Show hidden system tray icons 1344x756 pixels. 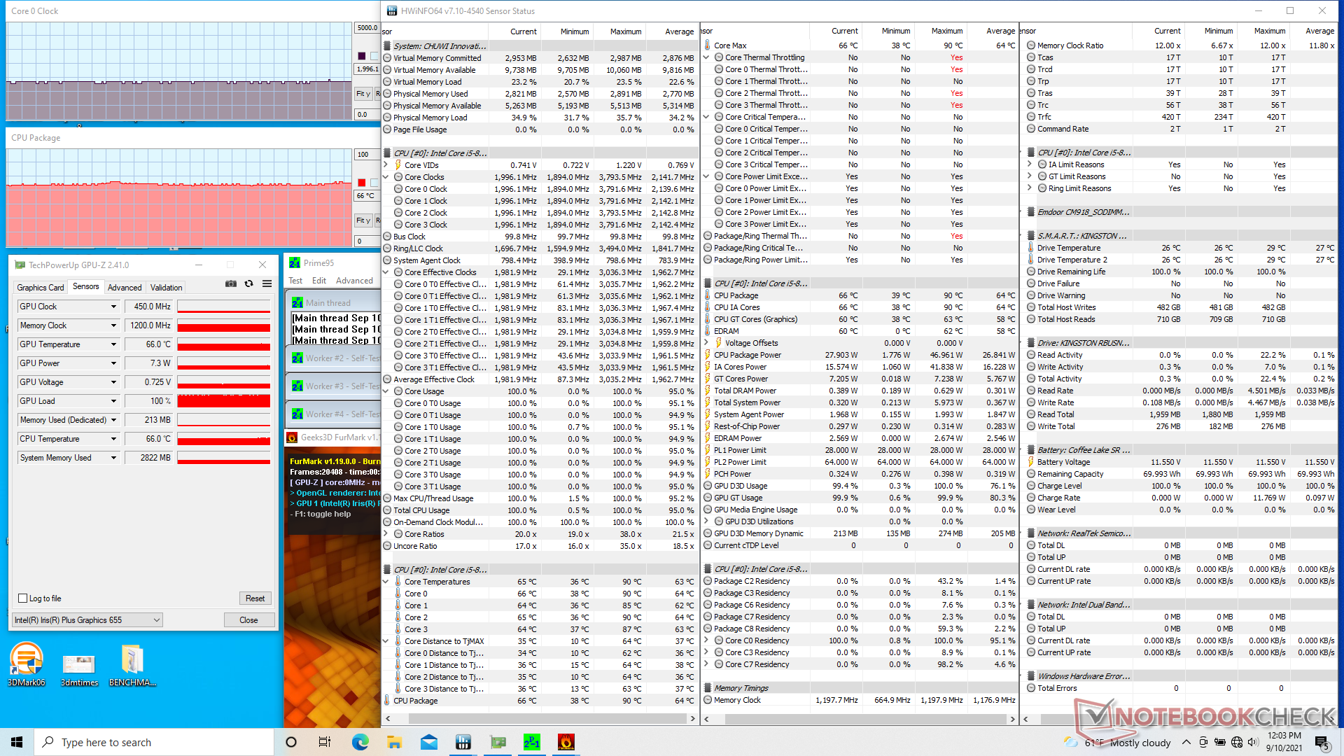[1186, 742]
